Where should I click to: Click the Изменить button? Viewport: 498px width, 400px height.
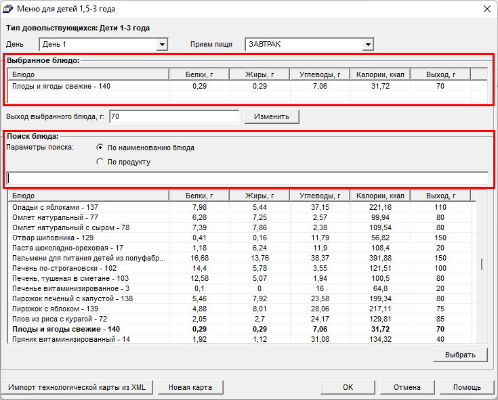272,116
